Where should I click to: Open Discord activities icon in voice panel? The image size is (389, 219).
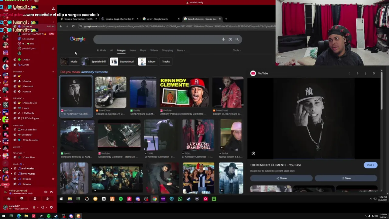coord(35,199)
